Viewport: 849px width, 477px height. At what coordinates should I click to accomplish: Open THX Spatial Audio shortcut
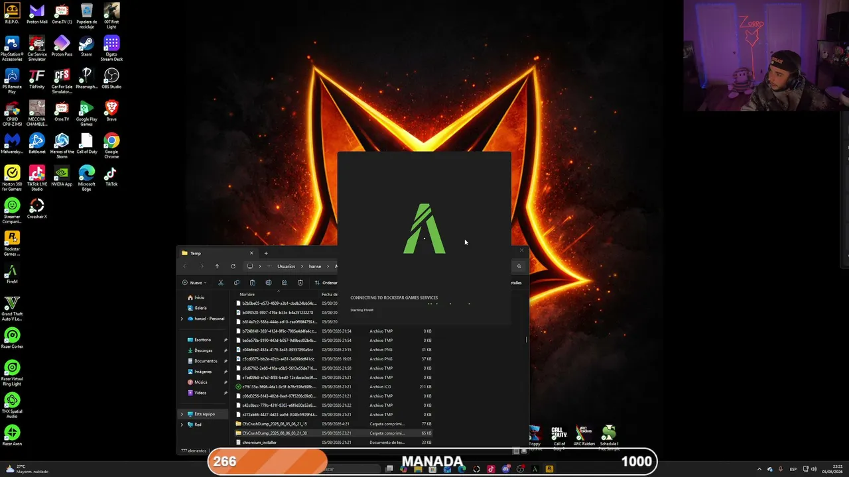12,405
